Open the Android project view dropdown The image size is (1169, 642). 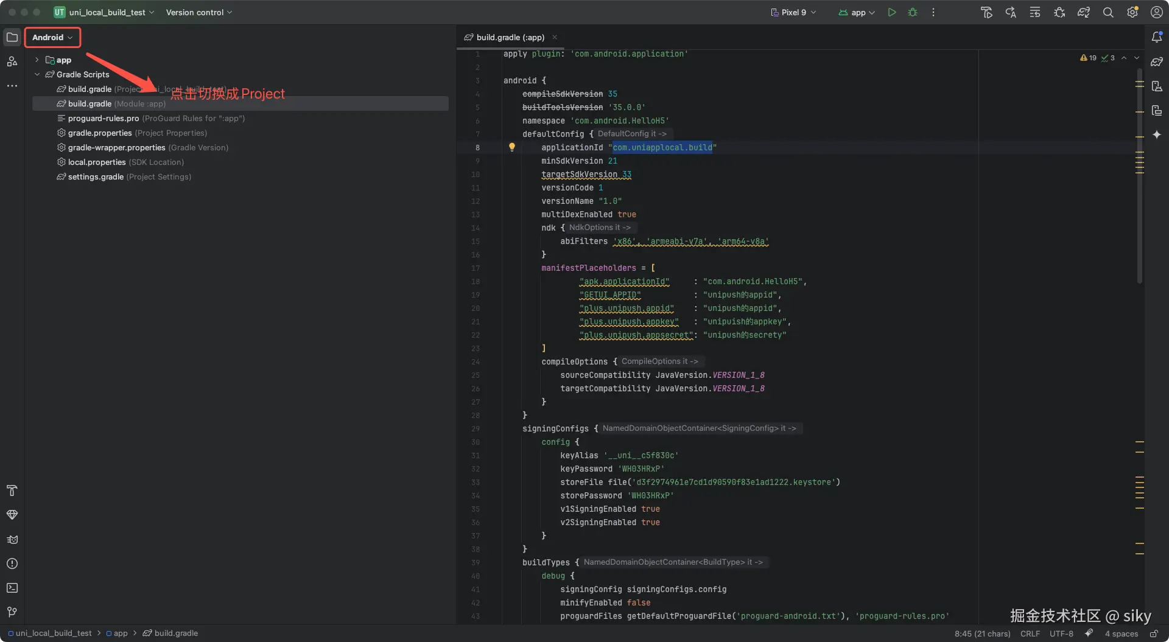52,38
